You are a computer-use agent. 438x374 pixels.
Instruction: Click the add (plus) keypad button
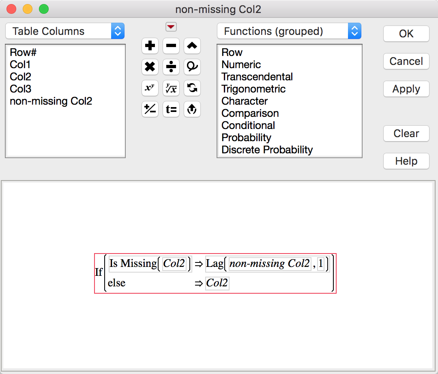click(x=150, y=46)
